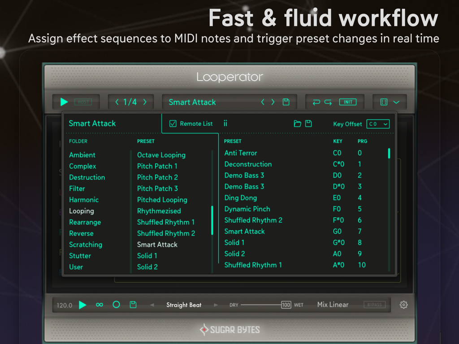Click the info 'ii' icon in preset browser
The image size is (459, 344).
pos(225,124)
